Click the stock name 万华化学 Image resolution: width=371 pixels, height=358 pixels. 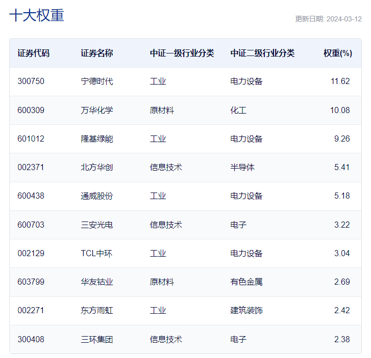point(97,110)
